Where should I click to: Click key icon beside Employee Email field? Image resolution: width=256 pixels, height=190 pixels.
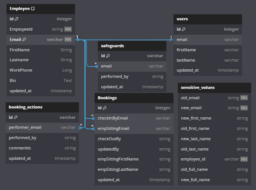pyautogui.click(x=24, y=39)
